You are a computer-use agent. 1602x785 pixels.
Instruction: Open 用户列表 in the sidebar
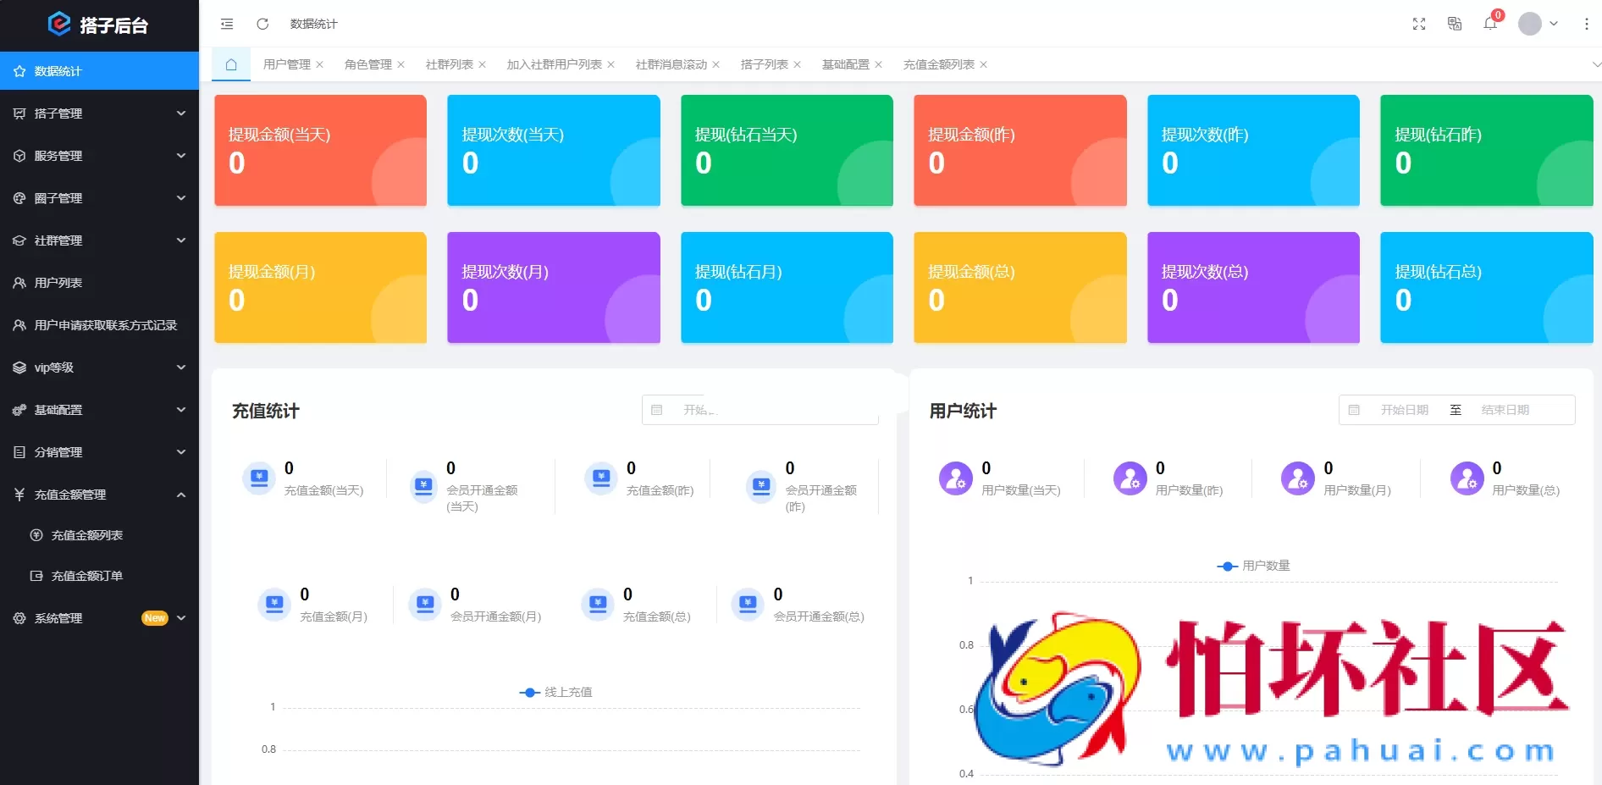58,283
